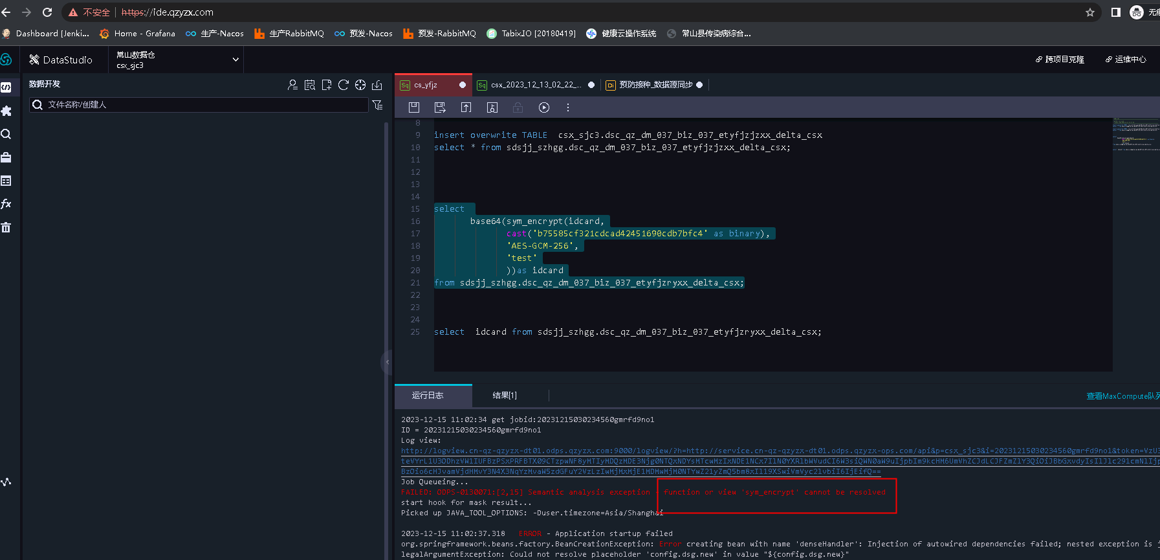Click the submit upload icon in editor toolbar
Image resolution: width=1160 pixels, height=560 pixels.
(466, 107)
